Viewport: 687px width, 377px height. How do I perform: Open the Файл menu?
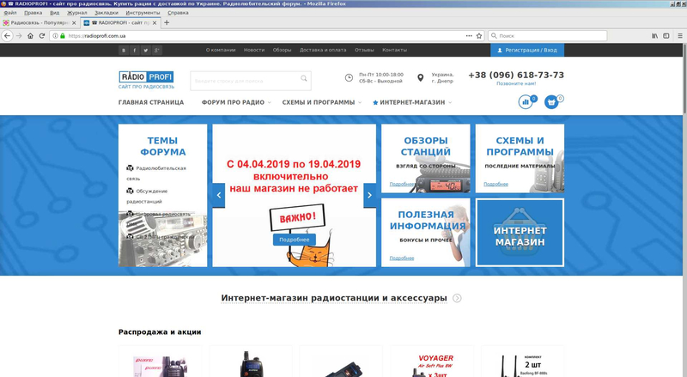coord(10,13)
